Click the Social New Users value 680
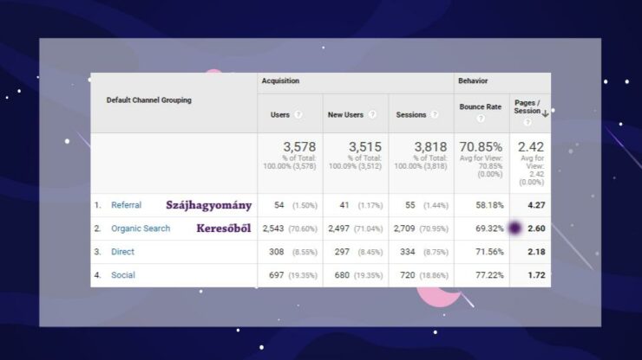The width and height of the screenshot is (642, 360). point(342,275)
